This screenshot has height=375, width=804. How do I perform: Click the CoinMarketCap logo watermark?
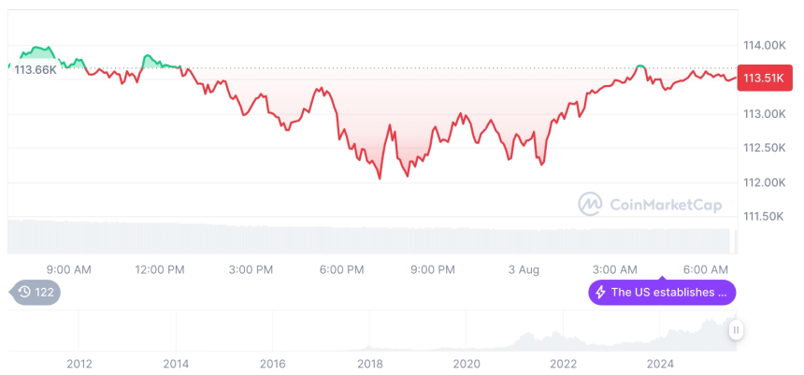[x=590, y=204]
